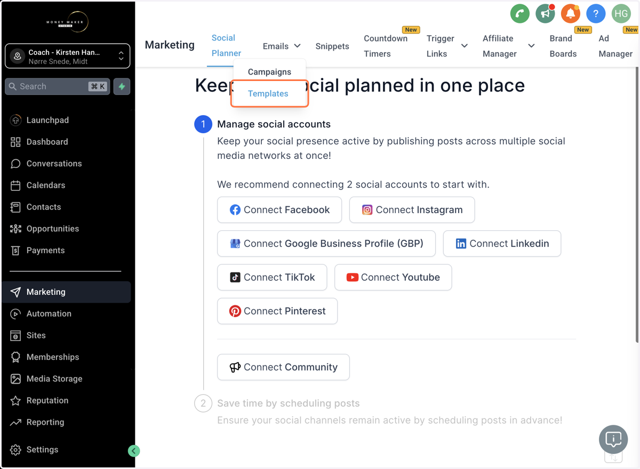Click Connect Google Business Profile button
The height and width of the screenshot is (469, 640).
[326, 244]
